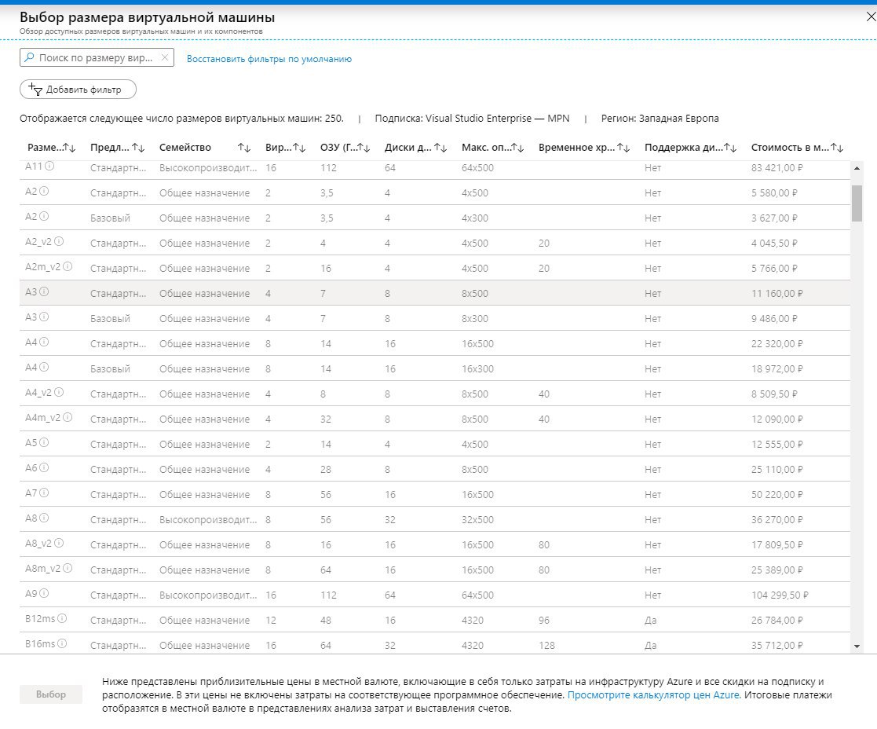Select row with price 83 421,00 ₽

pos(435,168)
